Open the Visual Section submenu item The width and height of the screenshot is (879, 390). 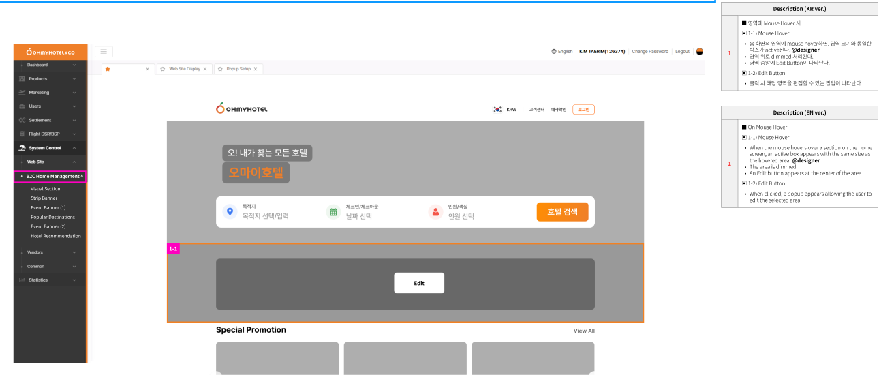45,188
